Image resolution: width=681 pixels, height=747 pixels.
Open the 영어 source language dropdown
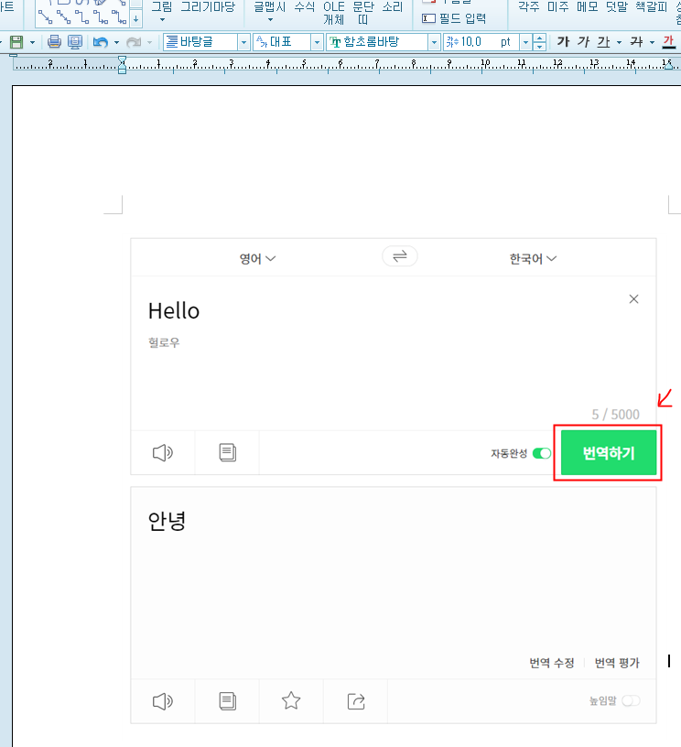[257, 259]
